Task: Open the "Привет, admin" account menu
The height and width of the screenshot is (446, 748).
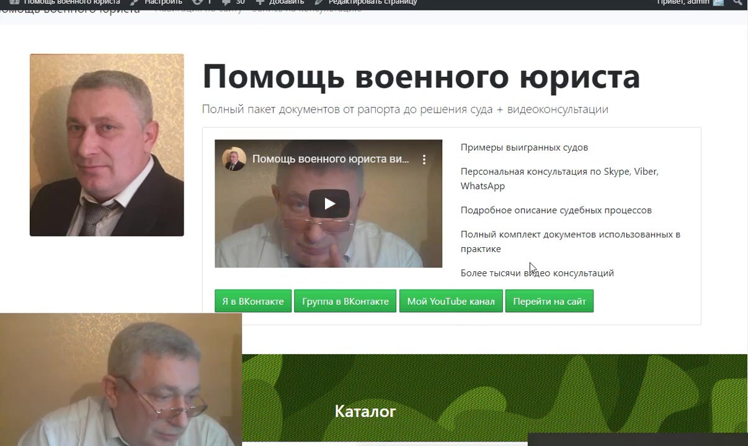Action: click(690, 2)
